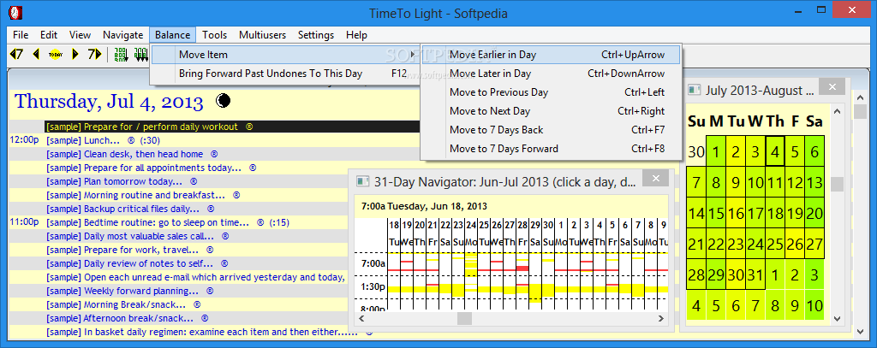The height and width of the screenshot is (348, 877).
Task: Click the TimeTo app icon in title bar
Action: (x=15, y=12)
